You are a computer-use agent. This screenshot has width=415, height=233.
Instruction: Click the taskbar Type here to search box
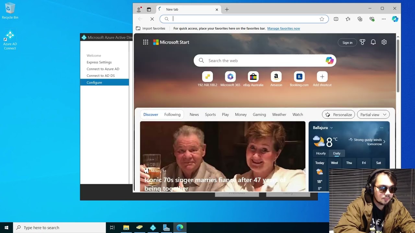click(59, 227)
